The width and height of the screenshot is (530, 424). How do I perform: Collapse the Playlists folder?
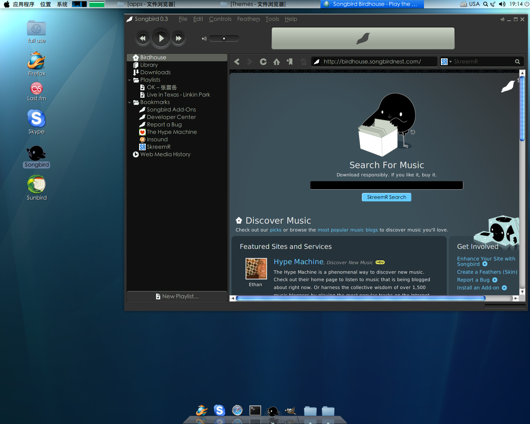130,80
